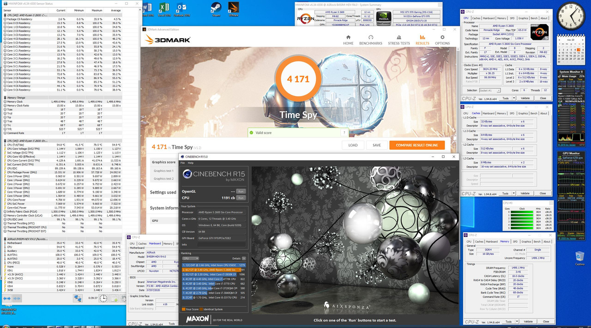Image resolution: width=591 pixels, height=328 pixels.
Task: Select the CINEBENCH R15 desktop shortcut
Action: click(8, 310)
